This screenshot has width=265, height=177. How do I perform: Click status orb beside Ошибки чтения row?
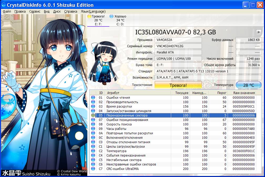click(x=93, y=98)
